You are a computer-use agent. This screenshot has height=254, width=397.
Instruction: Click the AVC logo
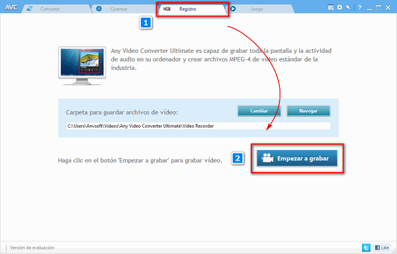(11, 7)
